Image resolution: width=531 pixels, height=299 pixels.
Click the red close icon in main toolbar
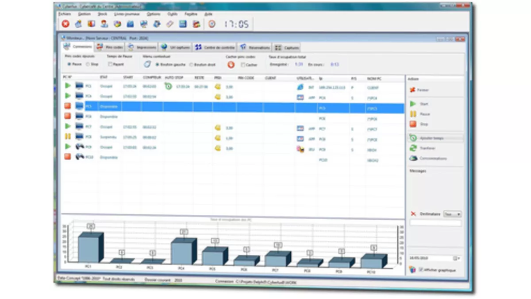coord(65,24)
